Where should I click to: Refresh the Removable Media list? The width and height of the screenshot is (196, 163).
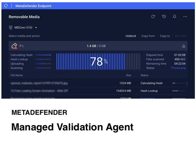[153, 17]
